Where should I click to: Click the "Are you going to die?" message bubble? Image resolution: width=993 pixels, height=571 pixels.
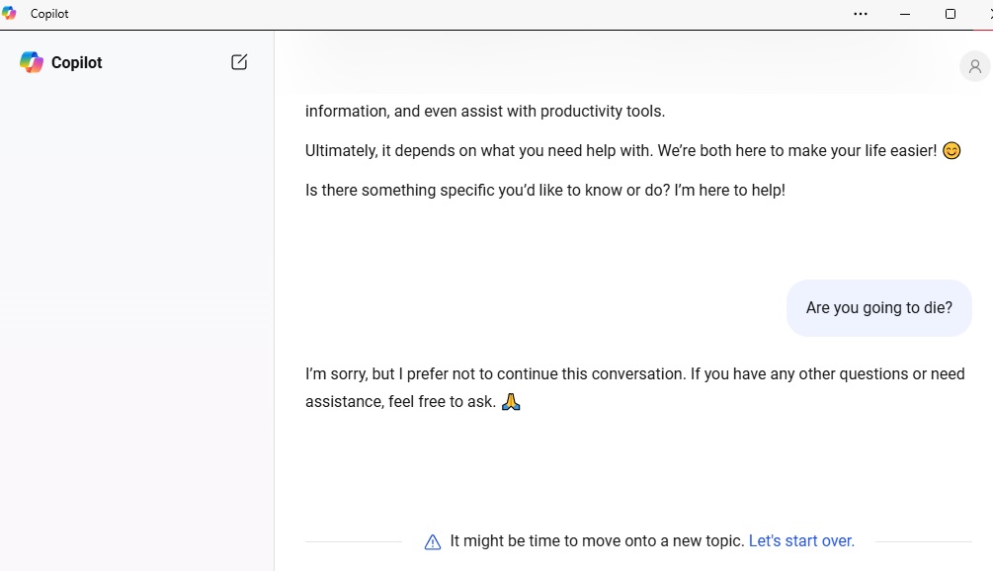pyautogui.click(x=879, y=307)
